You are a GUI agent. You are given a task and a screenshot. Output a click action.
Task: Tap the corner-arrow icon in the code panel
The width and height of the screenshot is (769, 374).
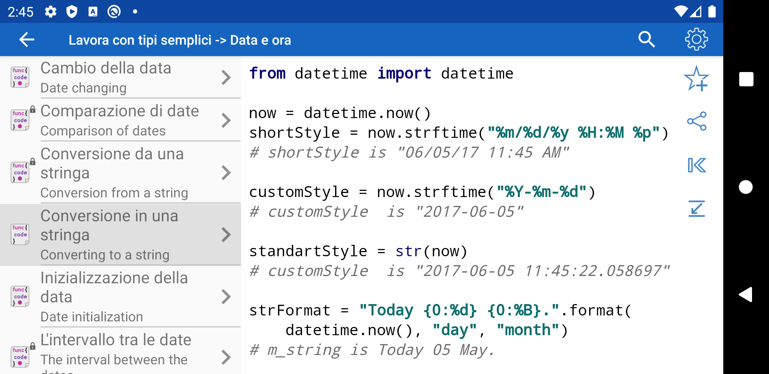pyautogui.click(x=697, y=209)
